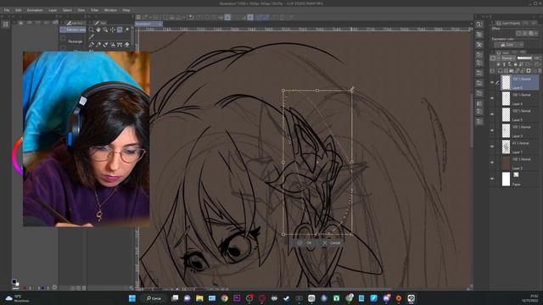Select the Brush tool

pos(105,45)
